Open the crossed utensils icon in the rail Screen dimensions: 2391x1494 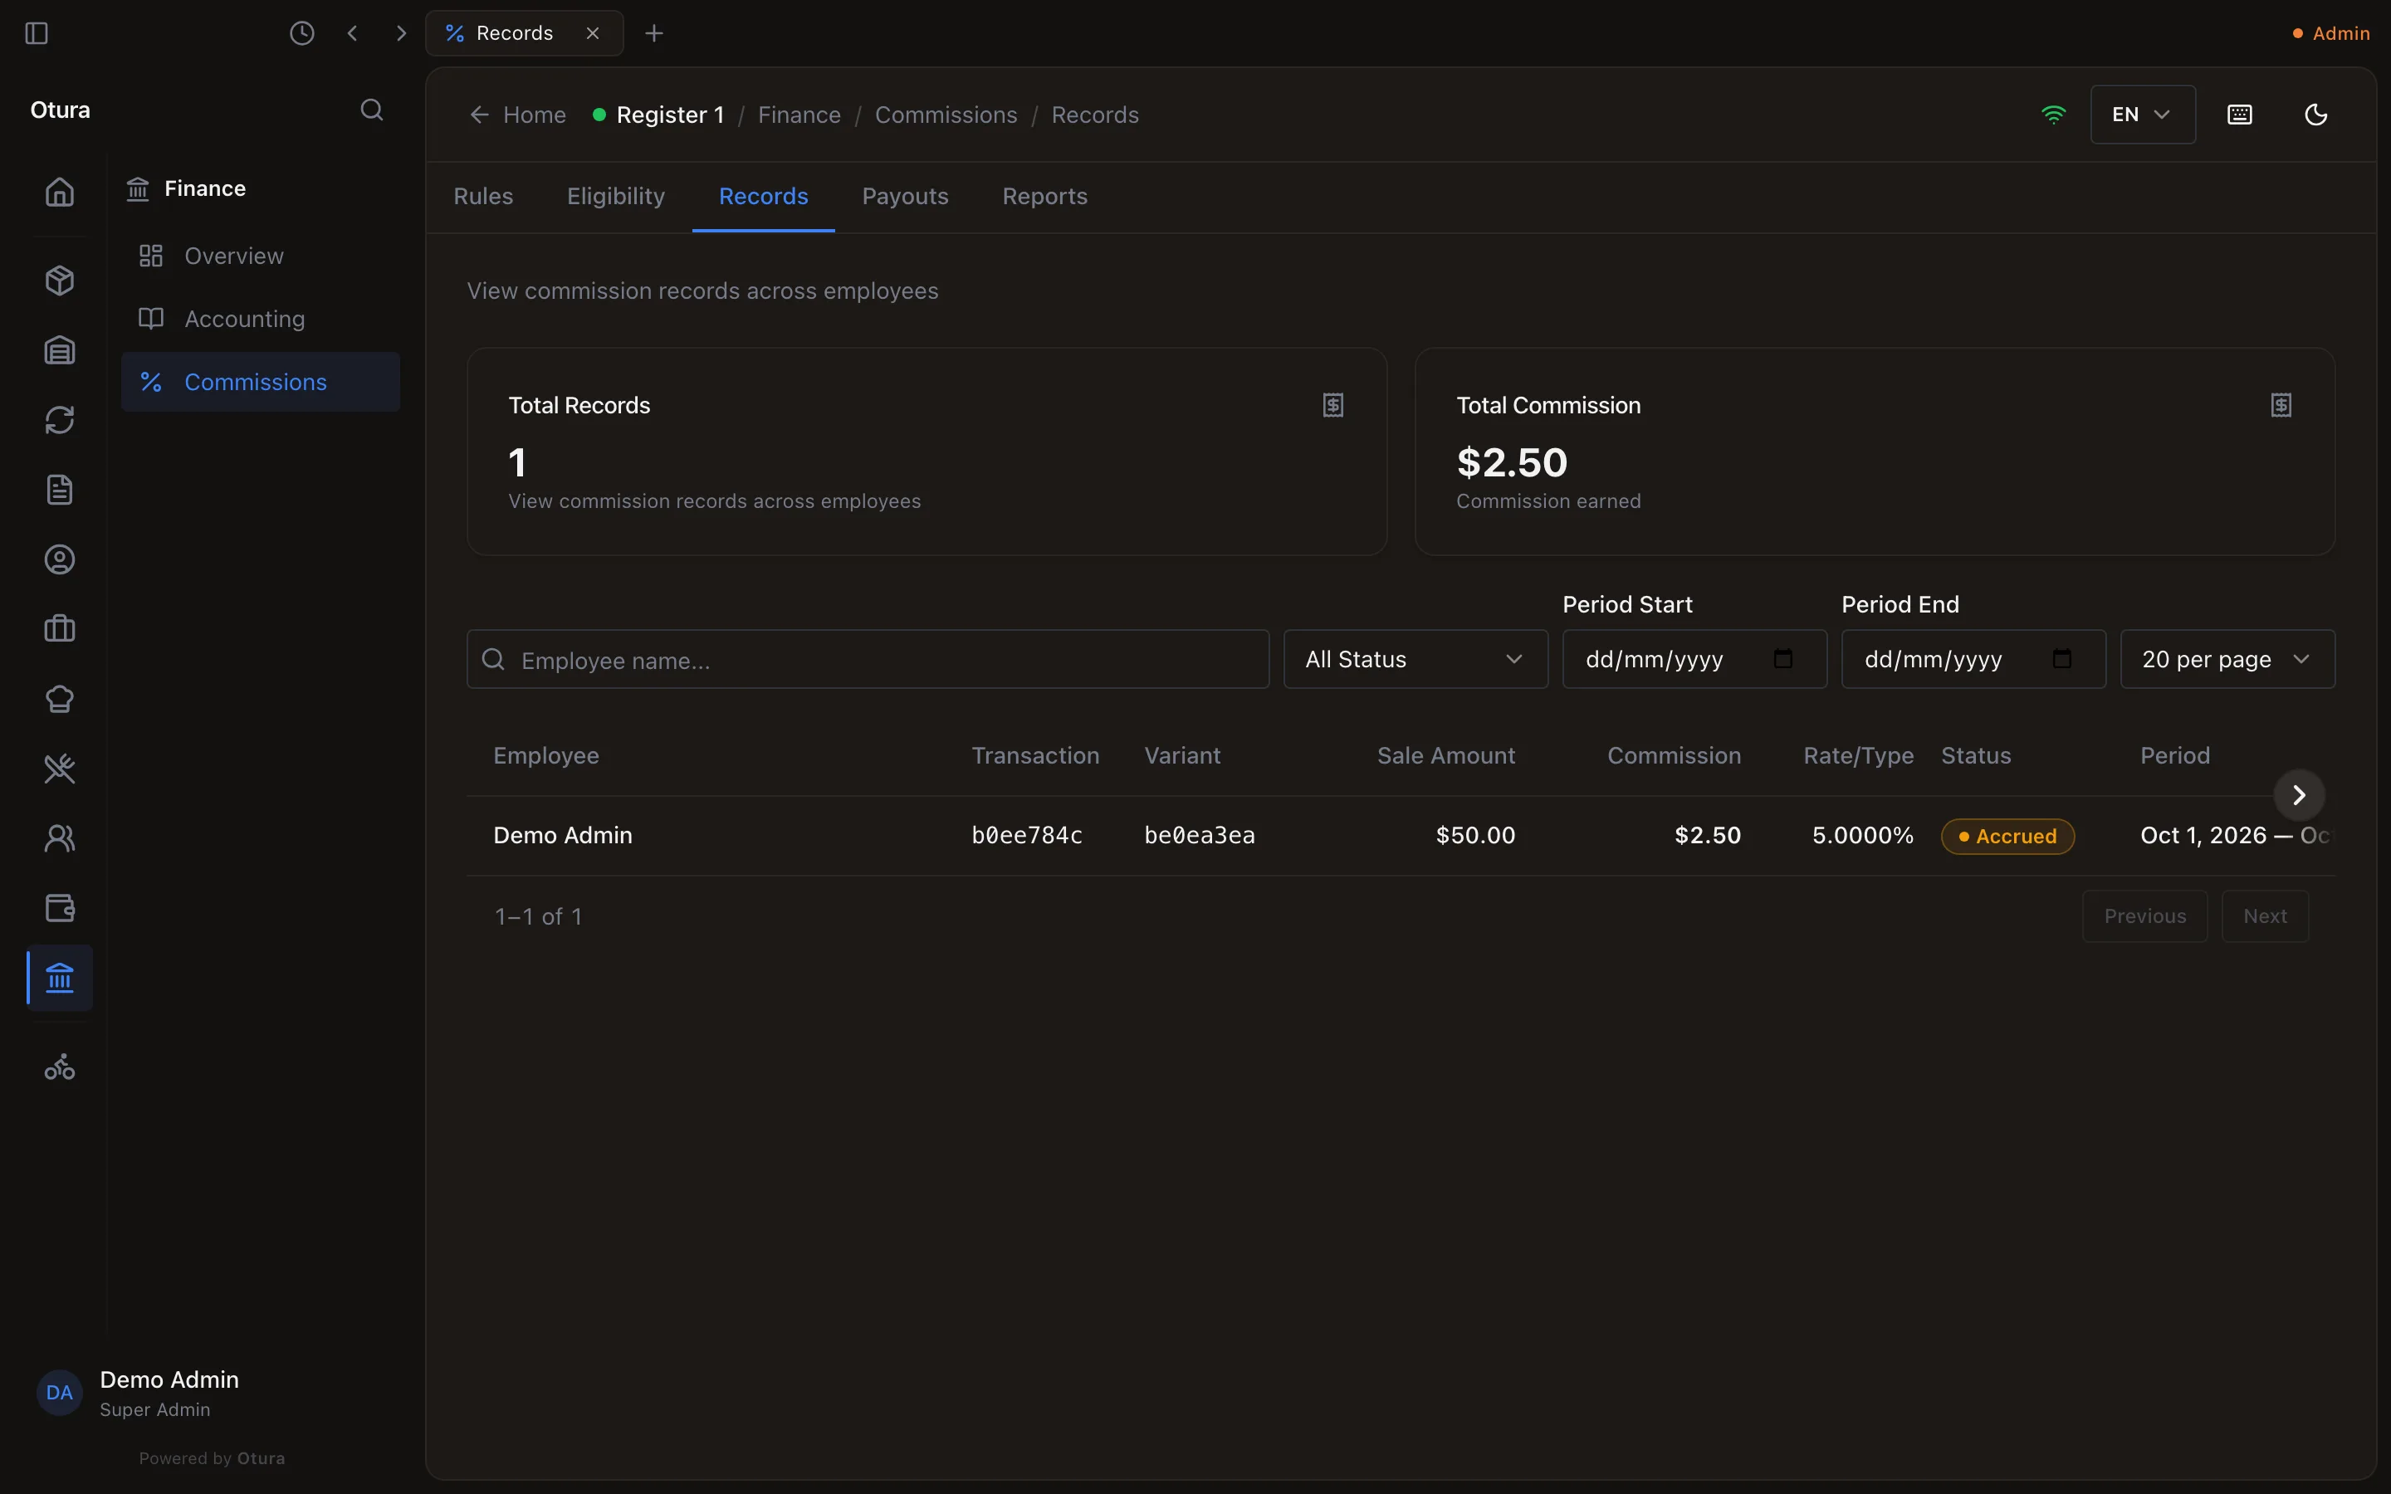tap(61, 769)
